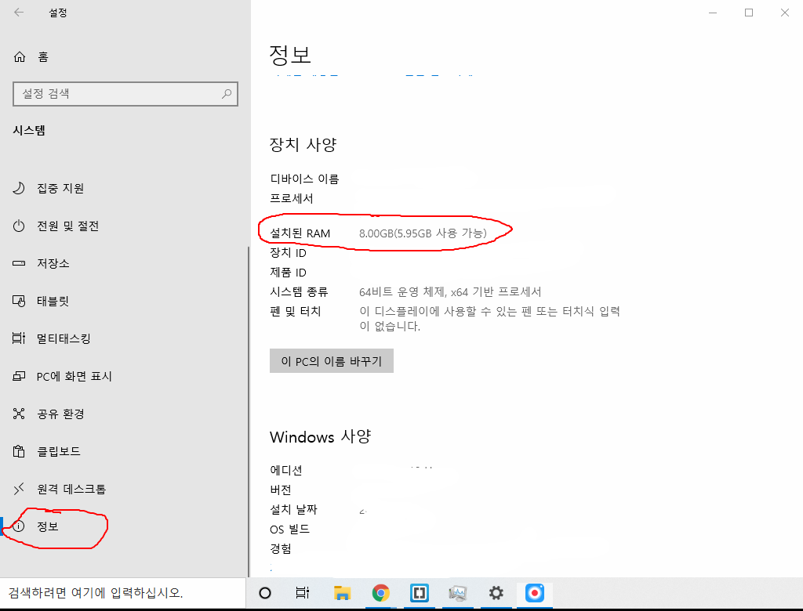This screenshot has height=611, width=803.
Task: Click the 설치된 RAM label
Action: coord(300,233)
